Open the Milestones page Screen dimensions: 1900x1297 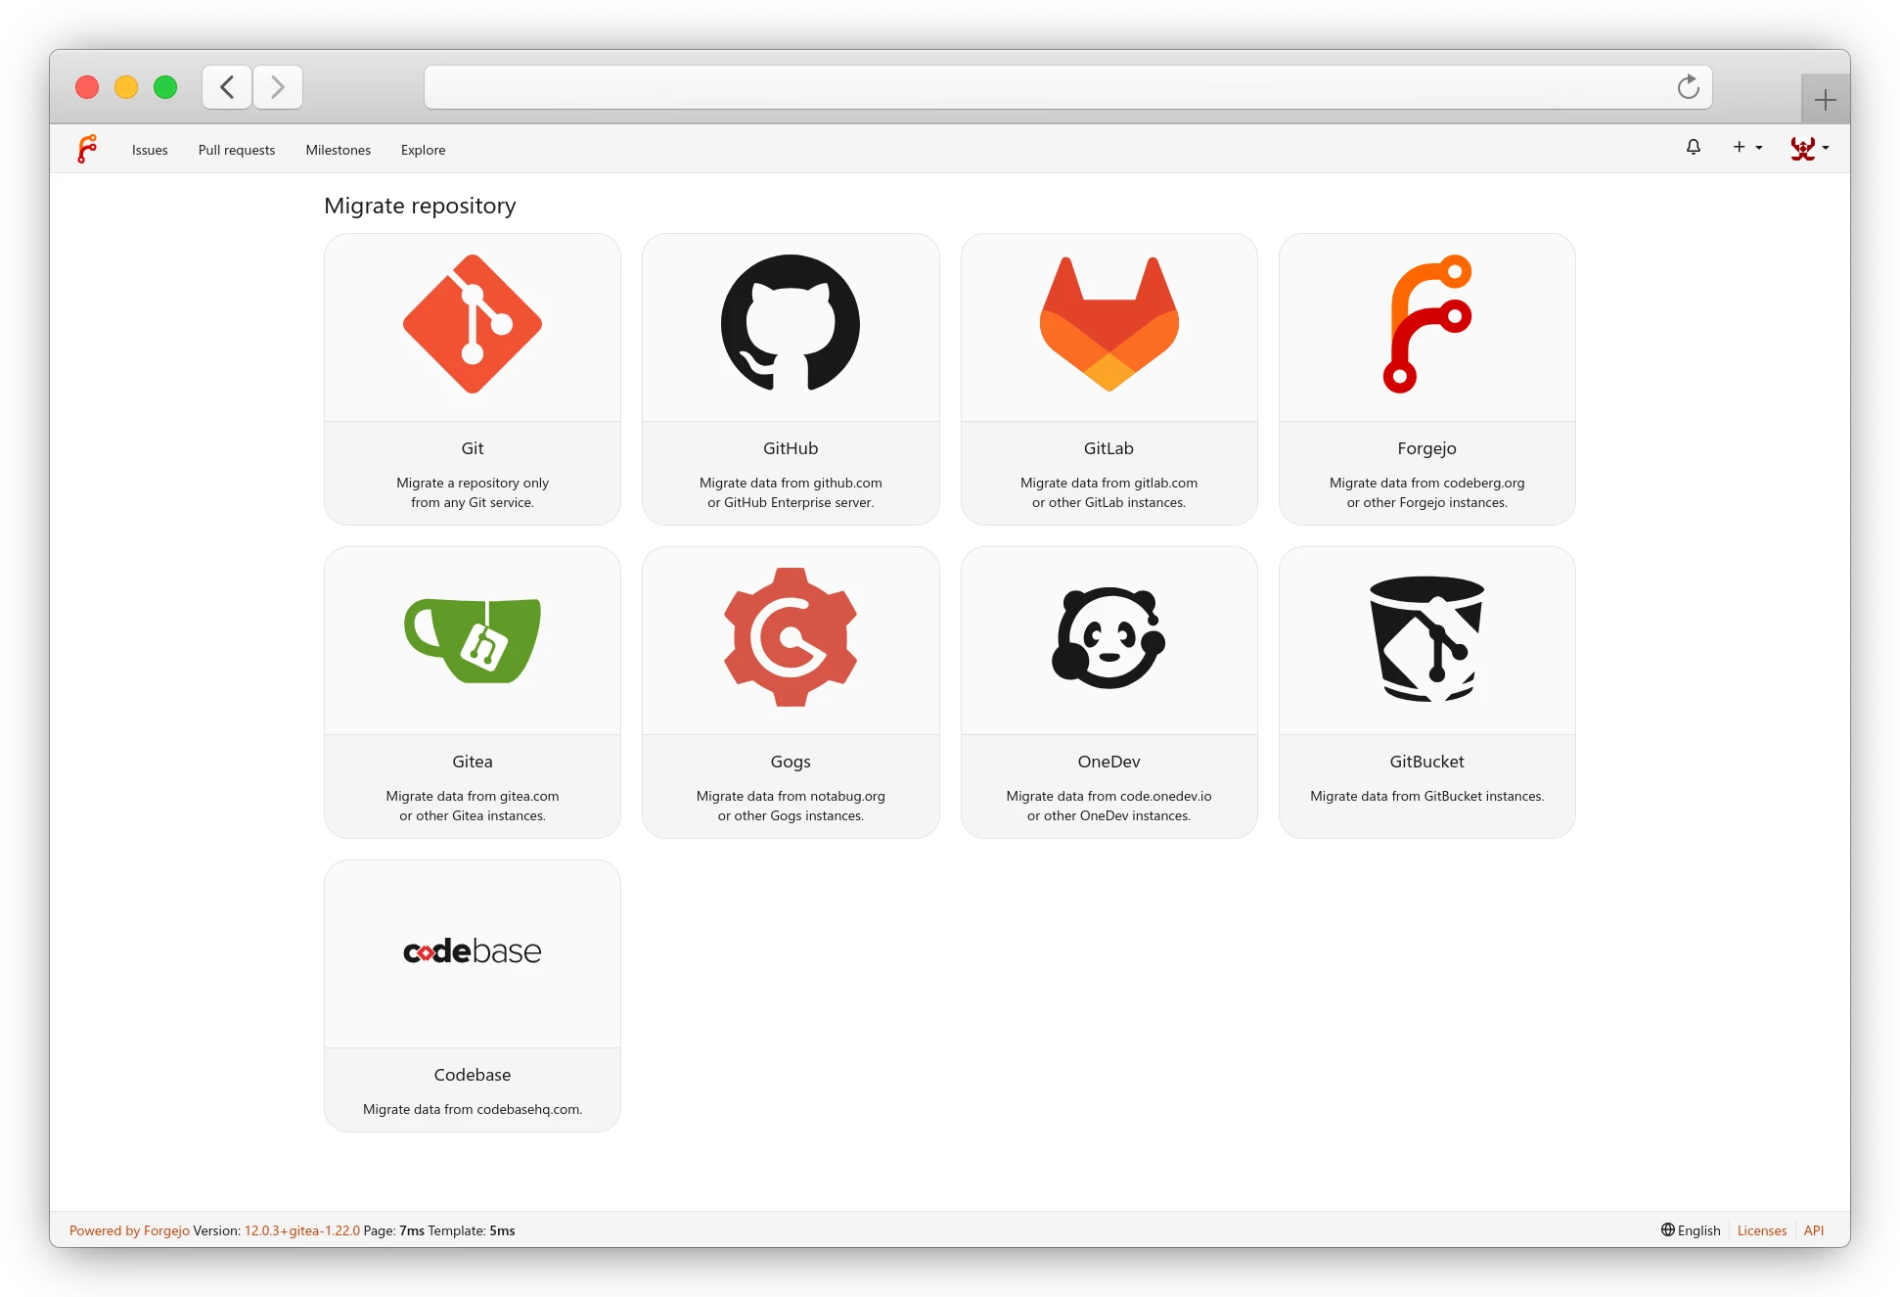338,150
